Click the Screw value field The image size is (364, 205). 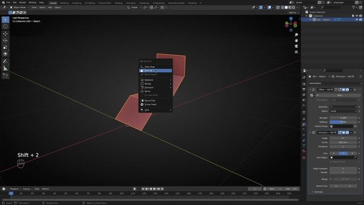(x=343, y=142)
